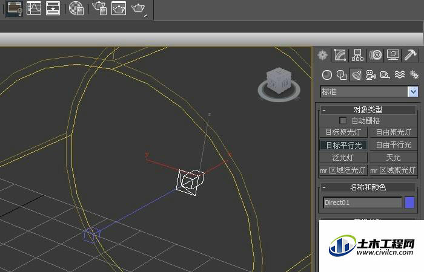Select the blue light target box
This screenshot has height=272, width=424.
pos(92,235)
